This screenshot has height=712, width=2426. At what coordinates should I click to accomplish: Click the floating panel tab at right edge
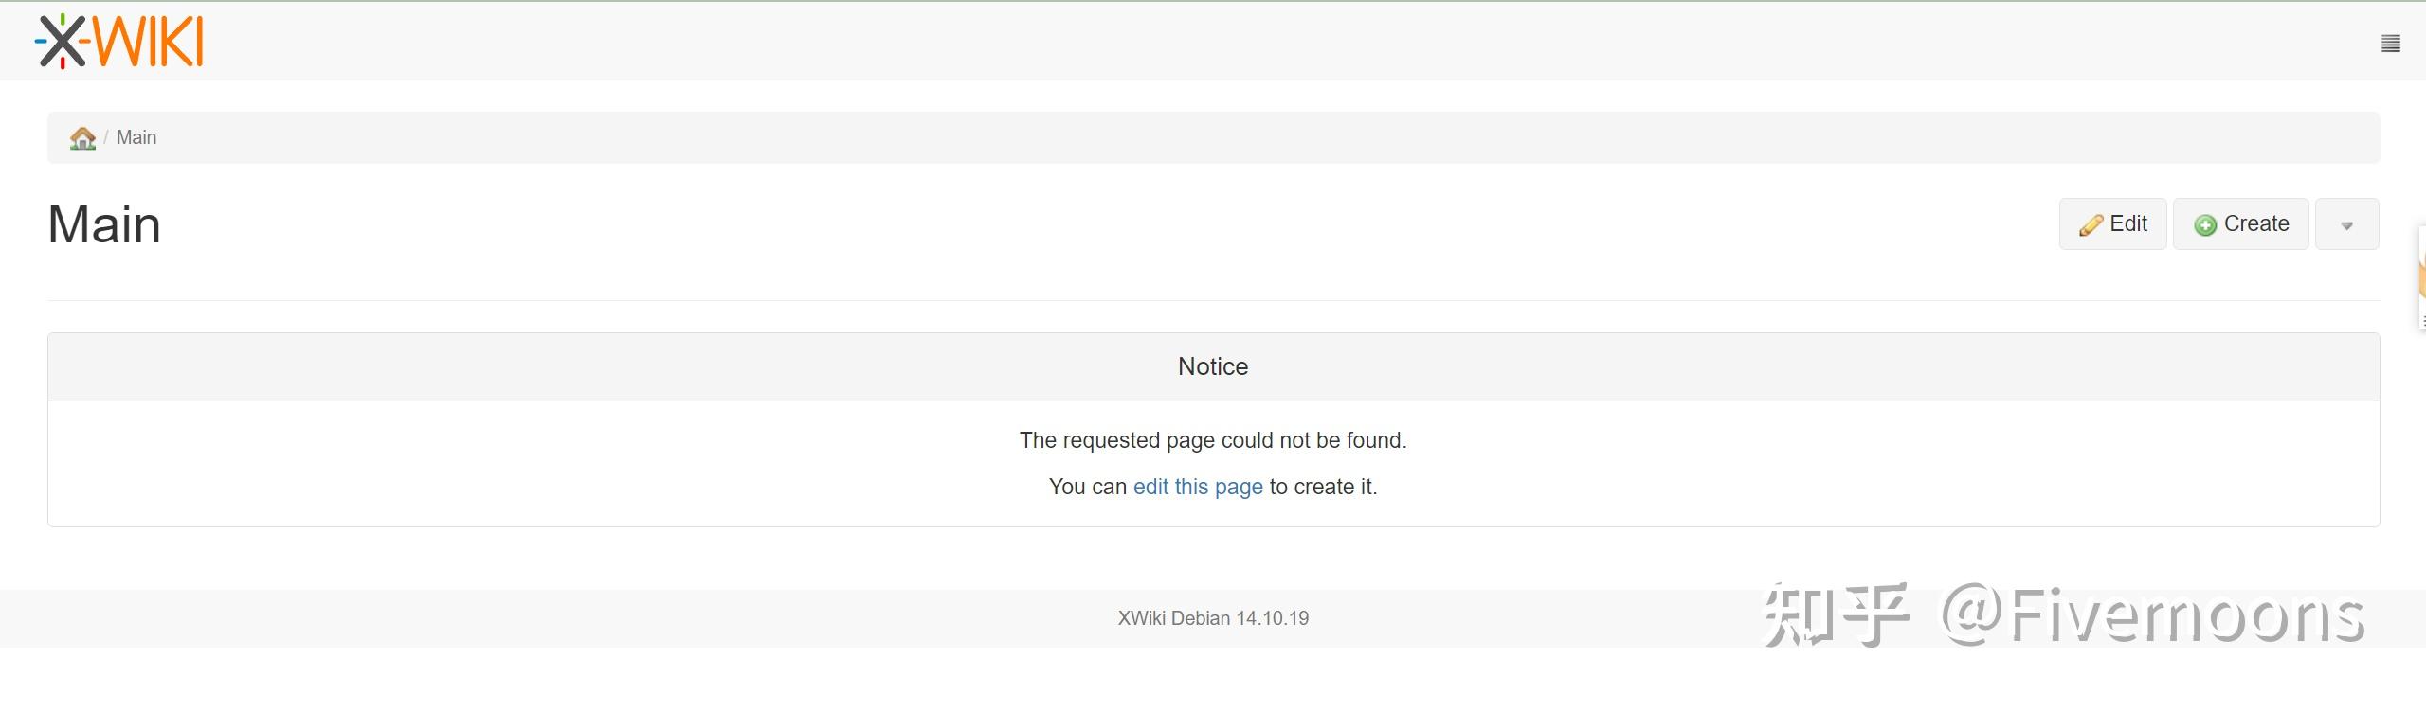coord(2421,277)
